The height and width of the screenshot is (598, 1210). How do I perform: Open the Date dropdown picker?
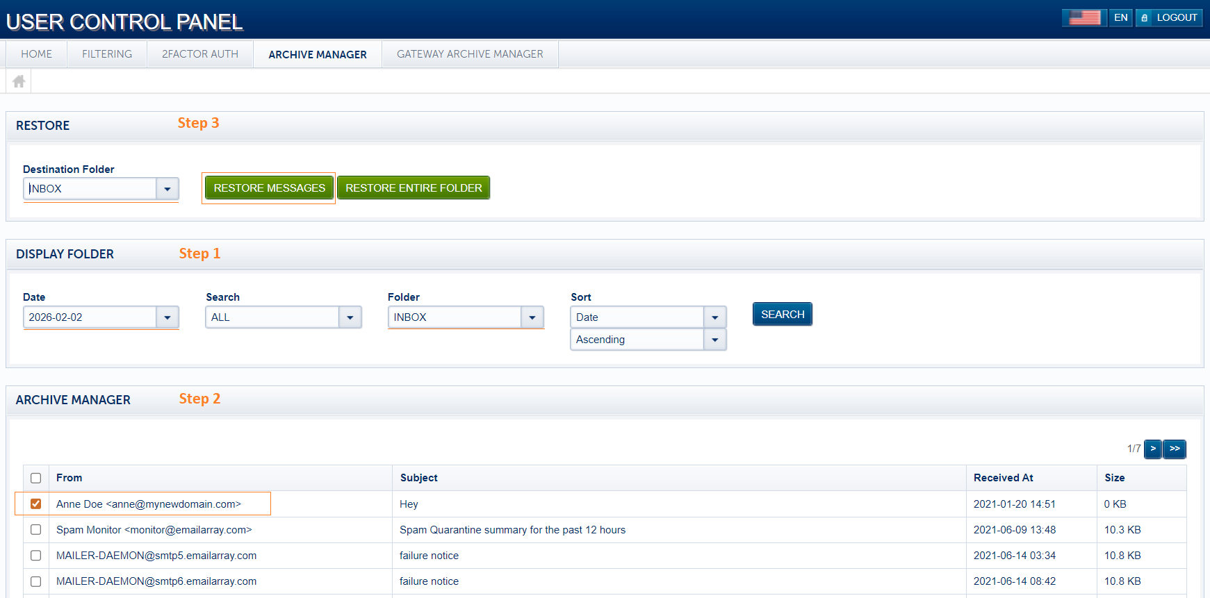pos(167,317)
